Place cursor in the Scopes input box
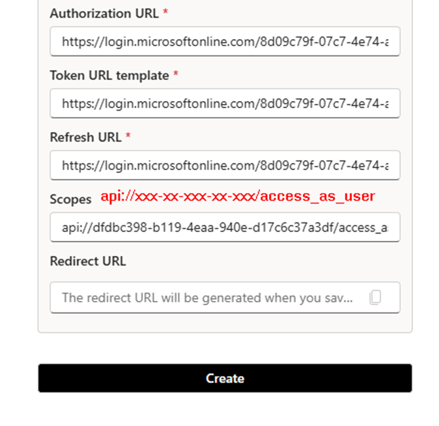The height and width of the screenshot is (426, 439). pos(225,227)
